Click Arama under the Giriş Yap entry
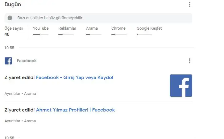Image resolution: width=224 pixels, height=139 pixels. 30,94
